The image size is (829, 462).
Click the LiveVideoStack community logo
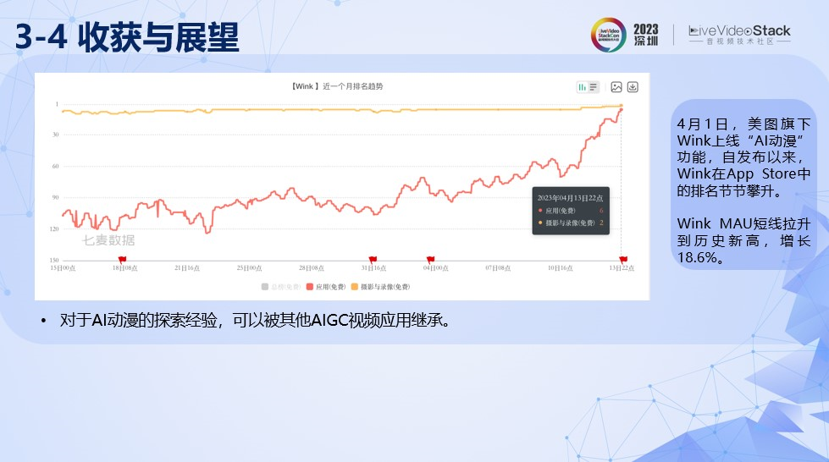739,35
